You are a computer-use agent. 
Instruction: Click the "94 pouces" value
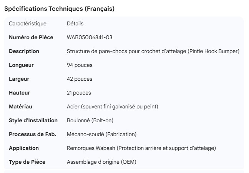click(80, 65)
